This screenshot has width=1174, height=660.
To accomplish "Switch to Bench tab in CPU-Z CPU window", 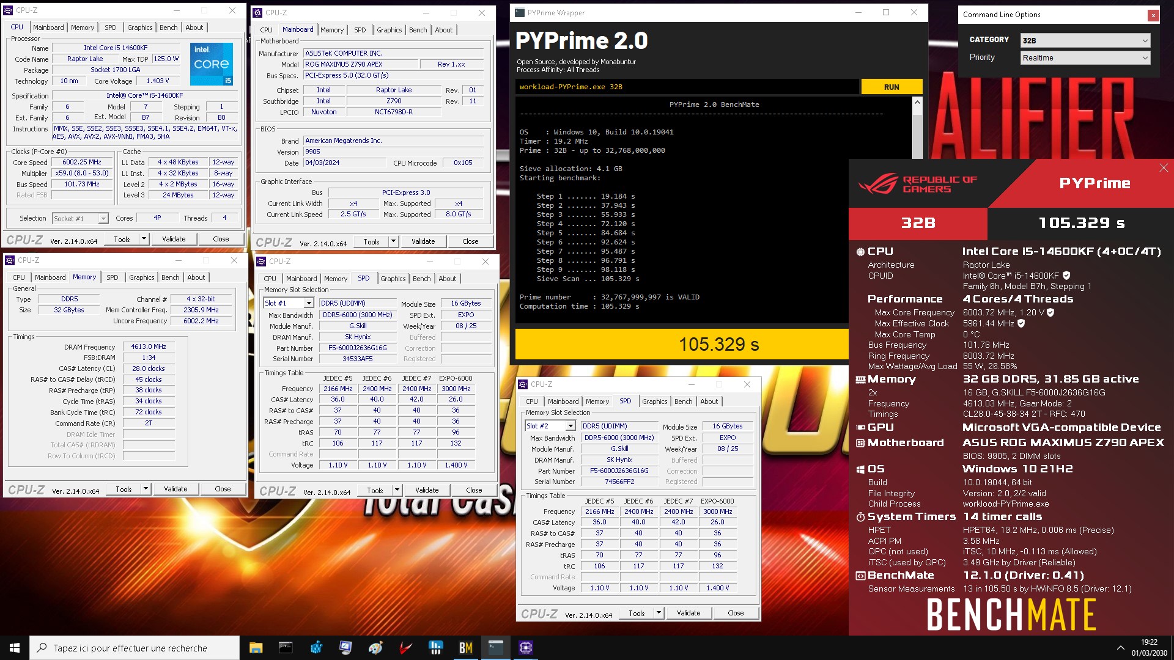I will (169, 28).
